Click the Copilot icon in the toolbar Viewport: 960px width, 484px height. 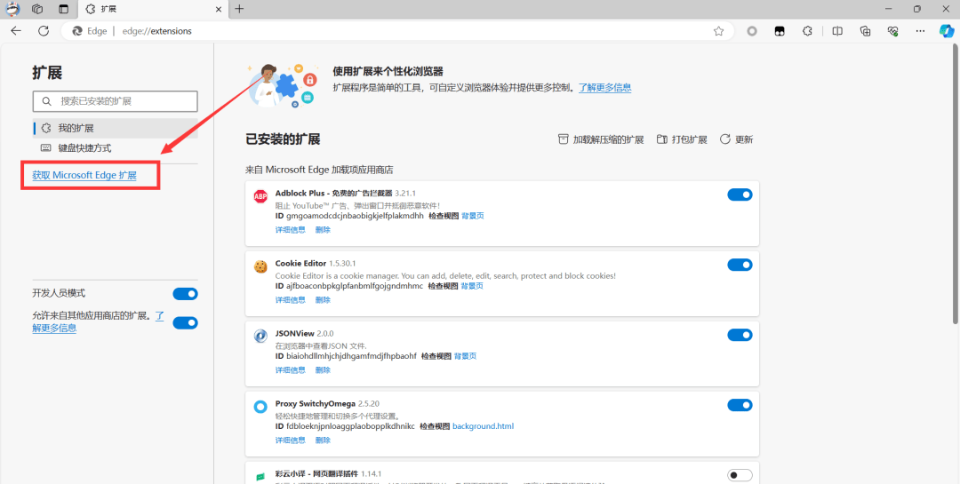click(947, 31)
